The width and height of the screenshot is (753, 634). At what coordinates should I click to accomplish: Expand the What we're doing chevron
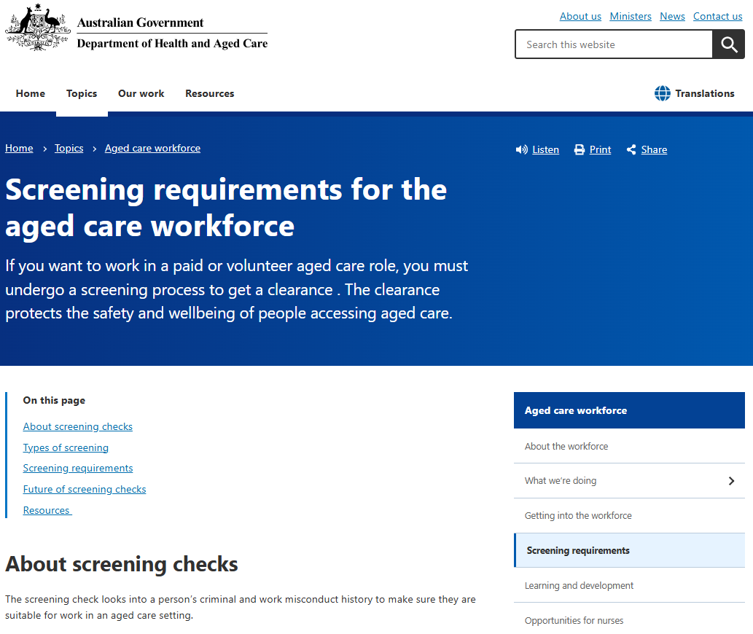point(731,481)
